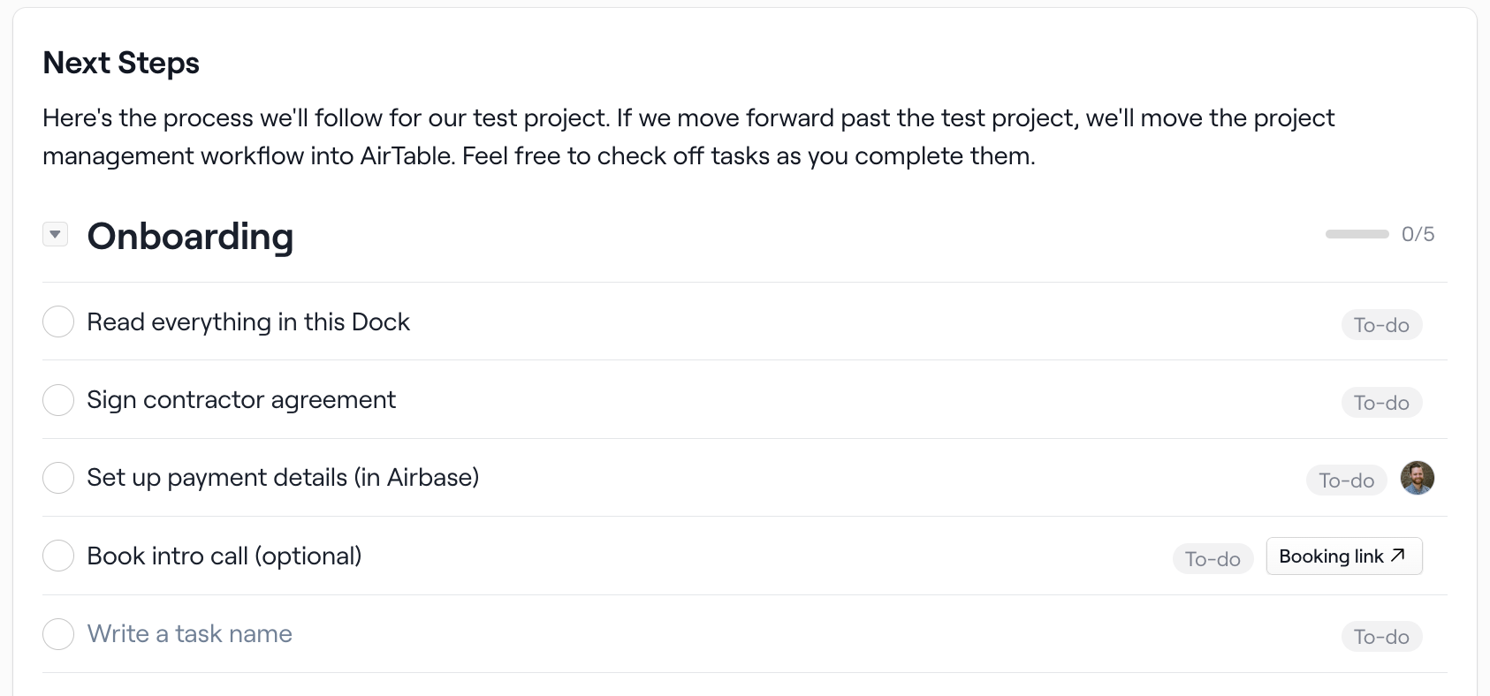Check off Read everything in this Dock
The width and height of the screenshot is (1490, 696).
(58, 322)
